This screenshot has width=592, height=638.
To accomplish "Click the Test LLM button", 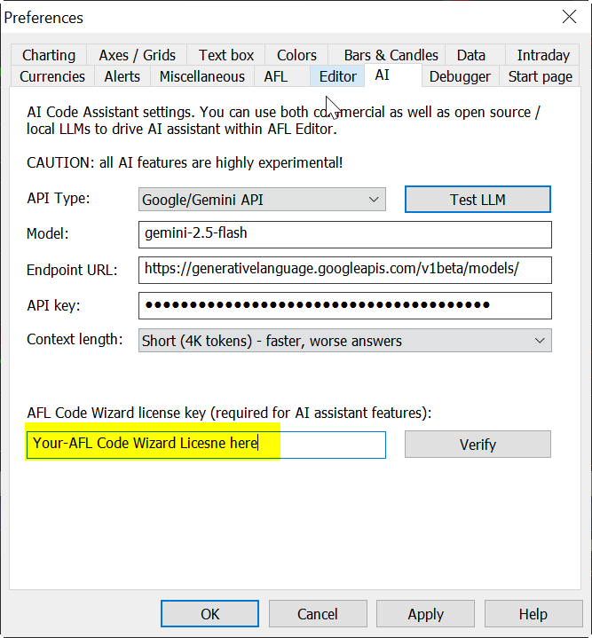I will (x=478, y=200).
